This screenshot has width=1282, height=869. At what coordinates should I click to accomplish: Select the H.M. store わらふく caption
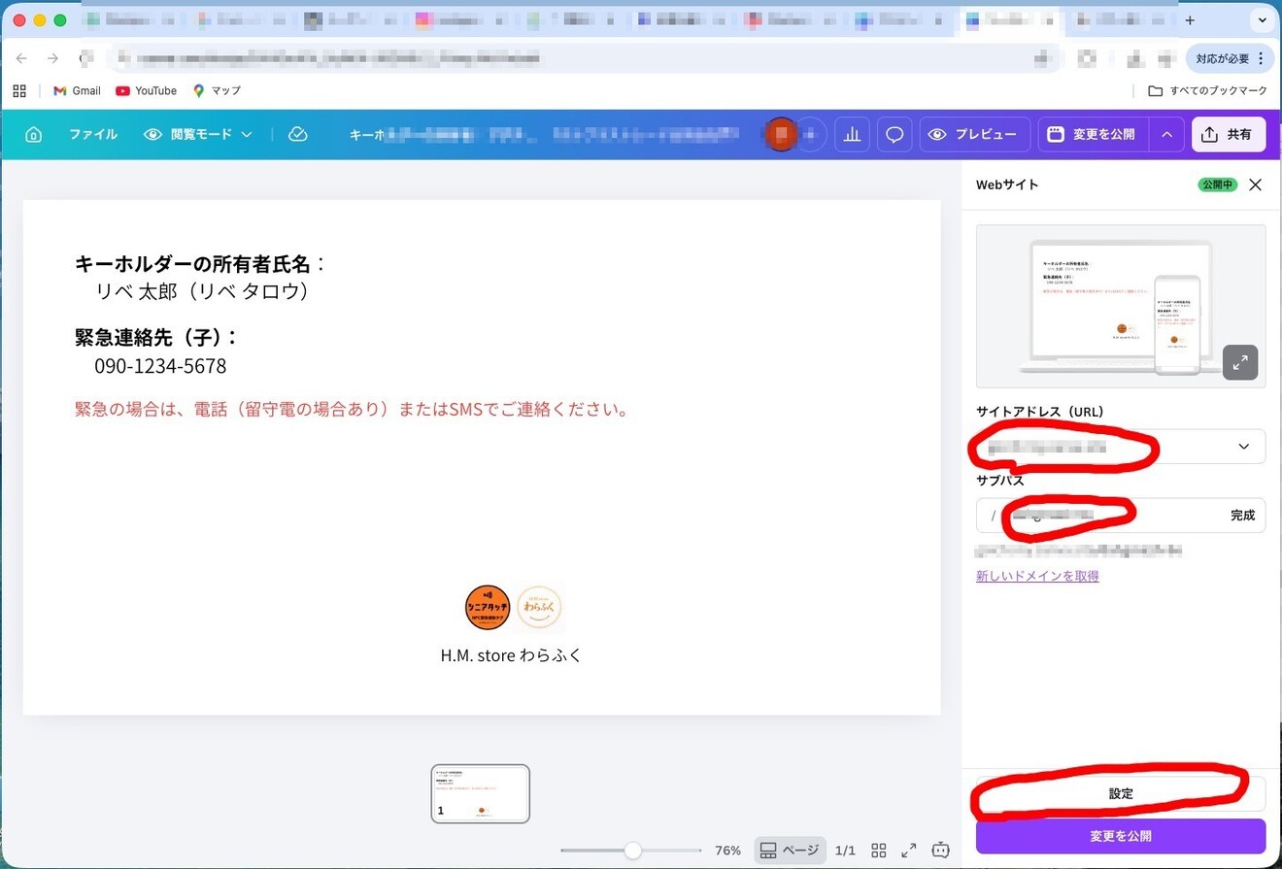pos(511,655)
